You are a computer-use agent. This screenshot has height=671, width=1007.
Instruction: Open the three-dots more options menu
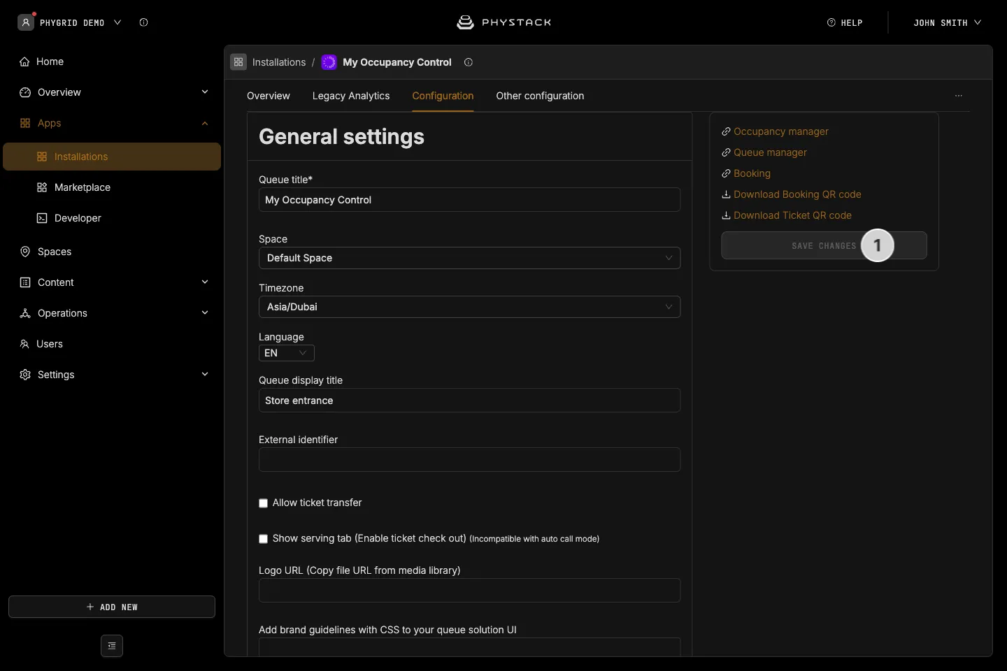[x=959, y=96]
